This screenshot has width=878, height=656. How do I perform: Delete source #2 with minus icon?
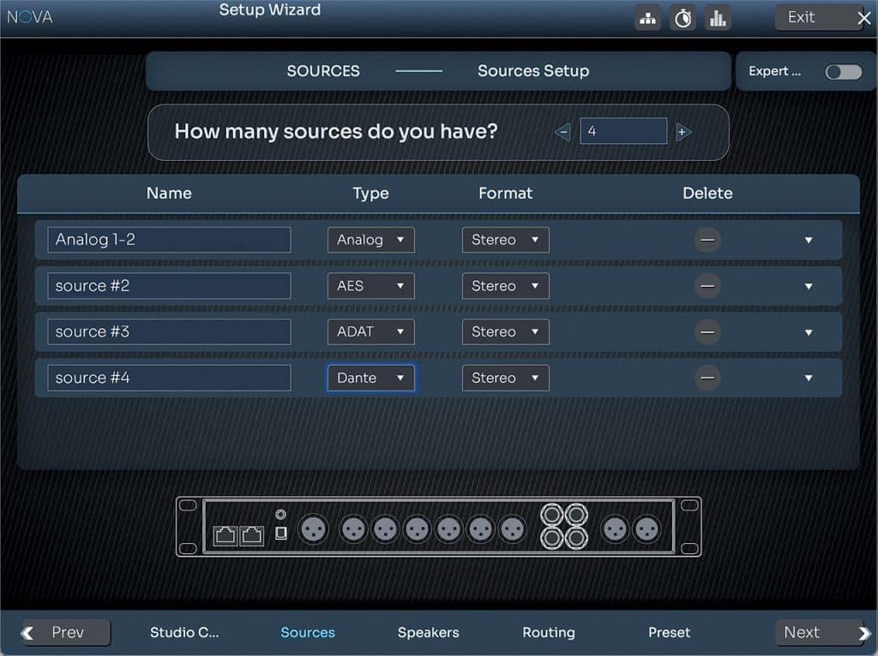(x=707, y=286)
